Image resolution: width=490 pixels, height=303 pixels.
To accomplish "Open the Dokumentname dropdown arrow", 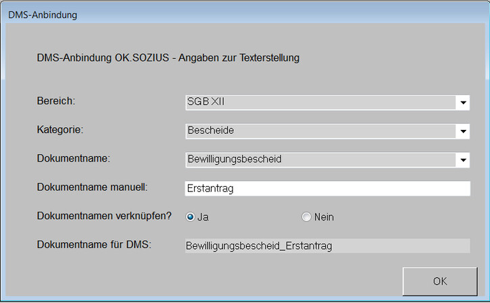I will [x=463, y=160].
